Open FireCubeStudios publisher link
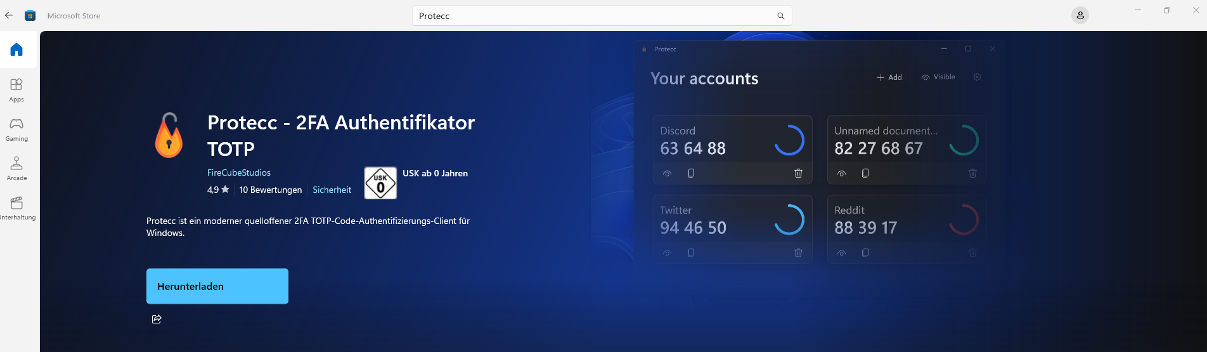The width and height of the screenshot is (1207, 352). pos(239,173)
